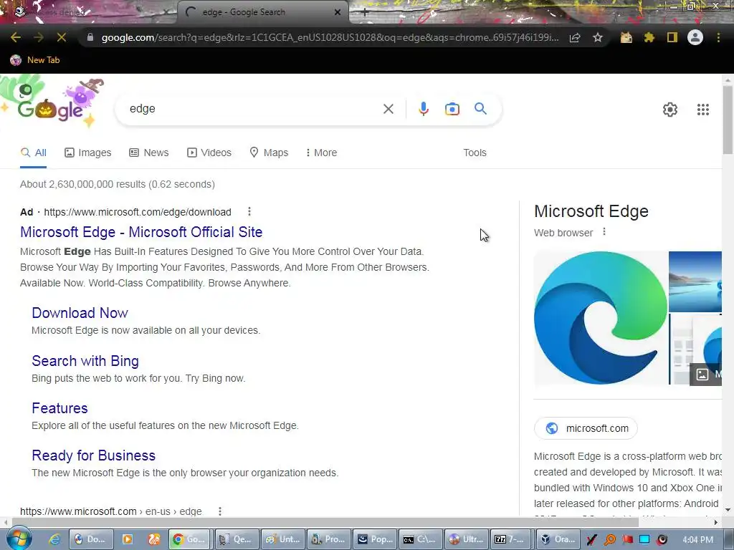
Task: Toggle Chrome side panel icon
Action: pos(672,37)
